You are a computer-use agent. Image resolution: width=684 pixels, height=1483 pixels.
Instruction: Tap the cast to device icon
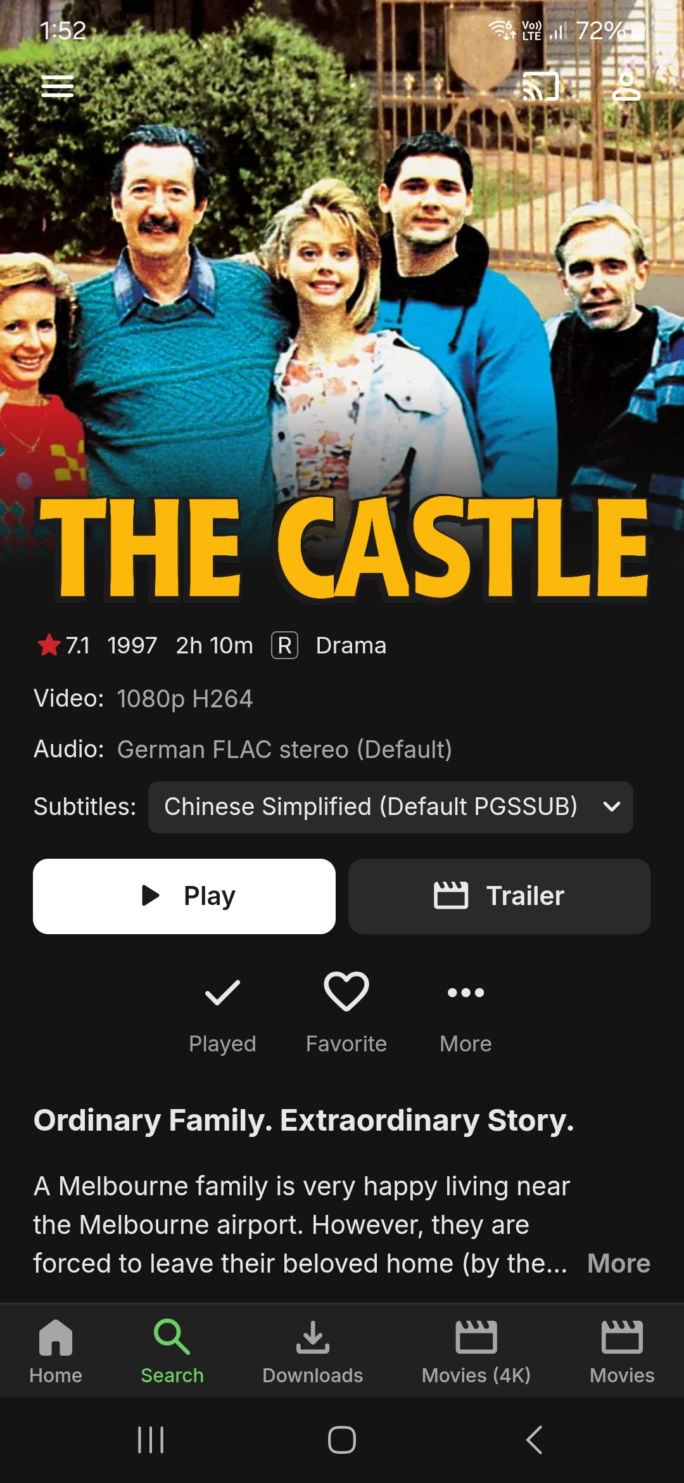click(541, 86)
